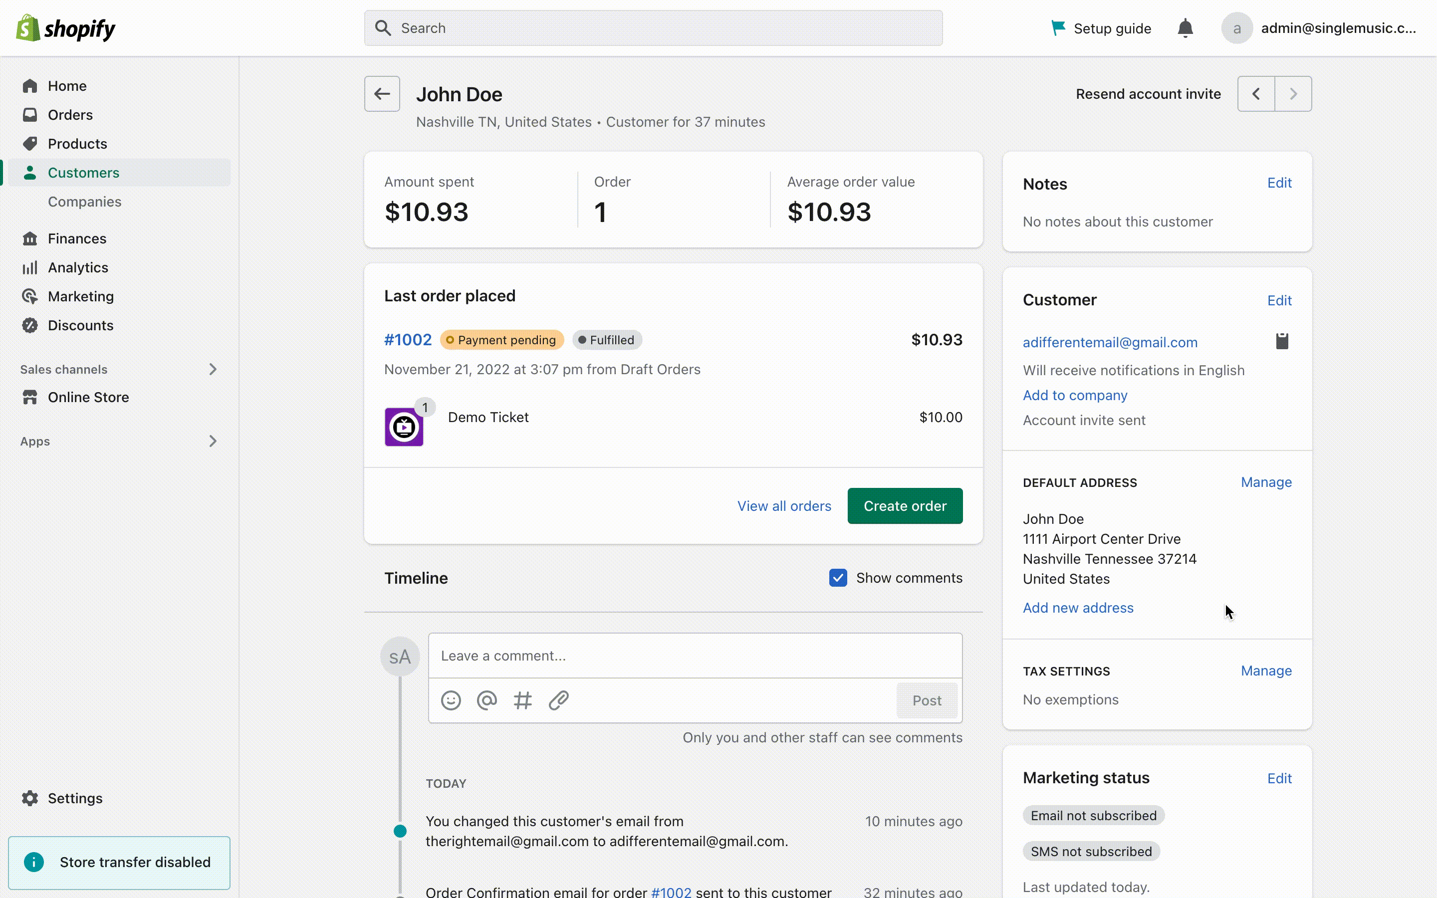Click the copy icon next to customer email
The width and height of the screenshot is (1437, 898).
pyautogui.click(x=1282, y=341)
